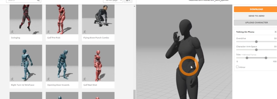Click the 'Swinging' caption text

pyautogui.click(x=16, y=38)
